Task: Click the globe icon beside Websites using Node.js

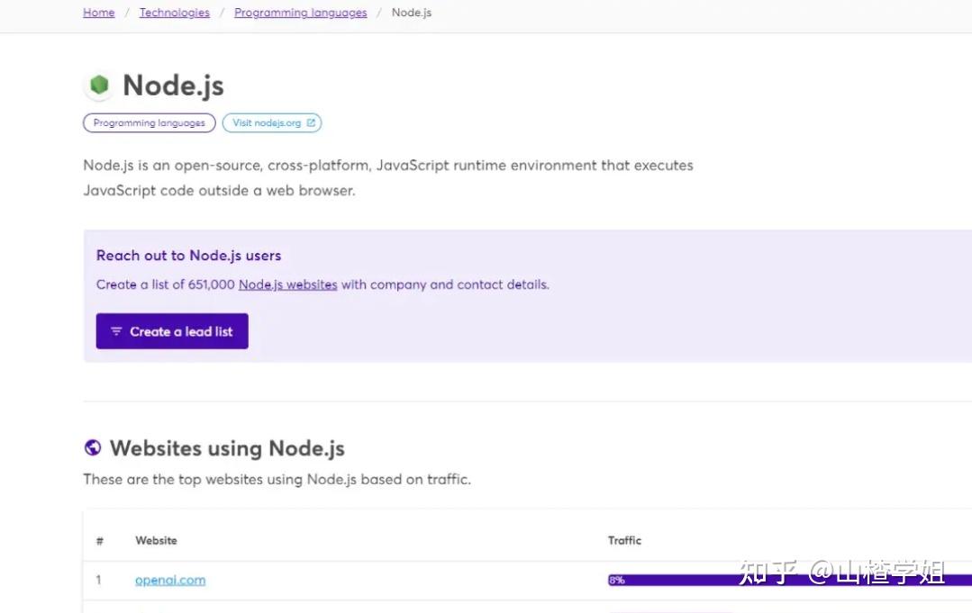Action: pos(92,448)
